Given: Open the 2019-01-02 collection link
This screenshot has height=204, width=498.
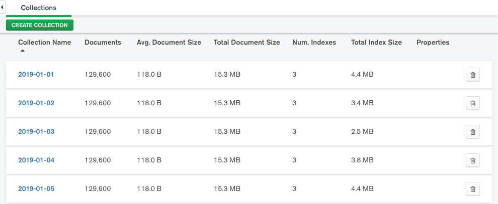Looking at the screenshot, I should 36,103.
